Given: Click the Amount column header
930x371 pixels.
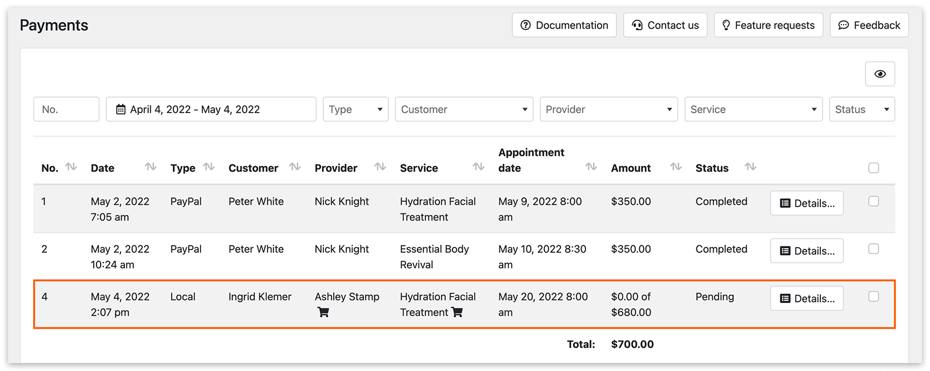Looking at the screenshot, I should coord(631,168).
